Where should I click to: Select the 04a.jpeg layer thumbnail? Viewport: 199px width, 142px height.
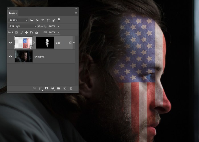24,56
